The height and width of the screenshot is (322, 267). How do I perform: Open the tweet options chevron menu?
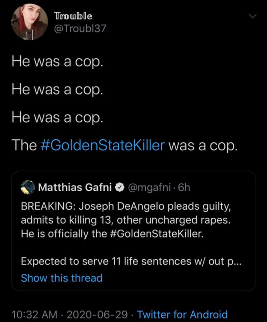pyautogui.click(x=253, y=16)
